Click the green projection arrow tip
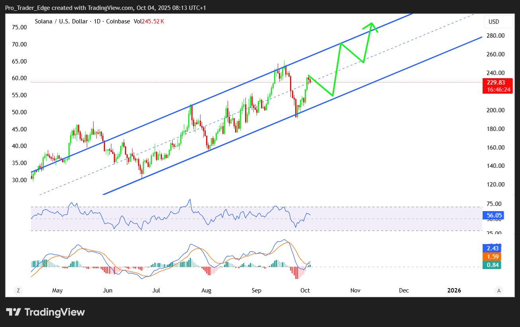The image size is (520, 327). (x=372, y=23)
